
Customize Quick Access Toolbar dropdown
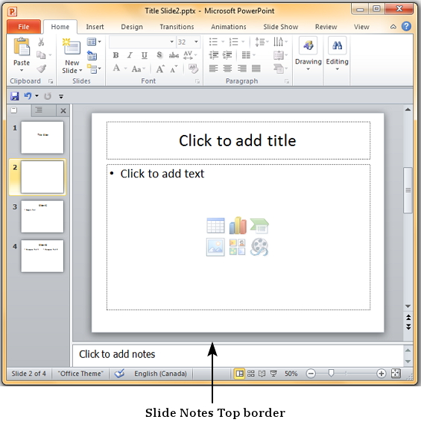[61, 96]
